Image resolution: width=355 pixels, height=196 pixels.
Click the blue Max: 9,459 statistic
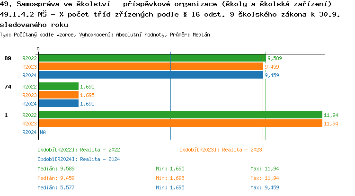pos(265,187)
